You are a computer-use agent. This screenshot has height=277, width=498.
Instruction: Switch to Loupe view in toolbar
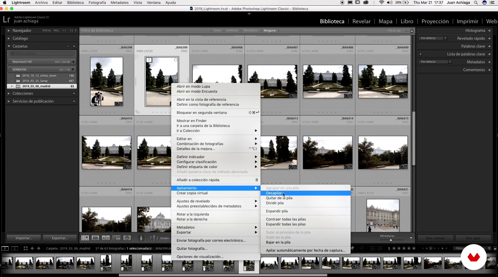pyautogui.click(x=95, y=238)
